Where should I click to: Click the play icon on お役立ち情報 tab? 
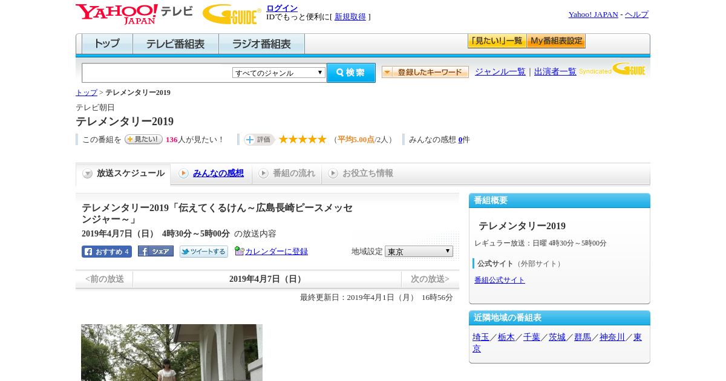tap(333, 174)
